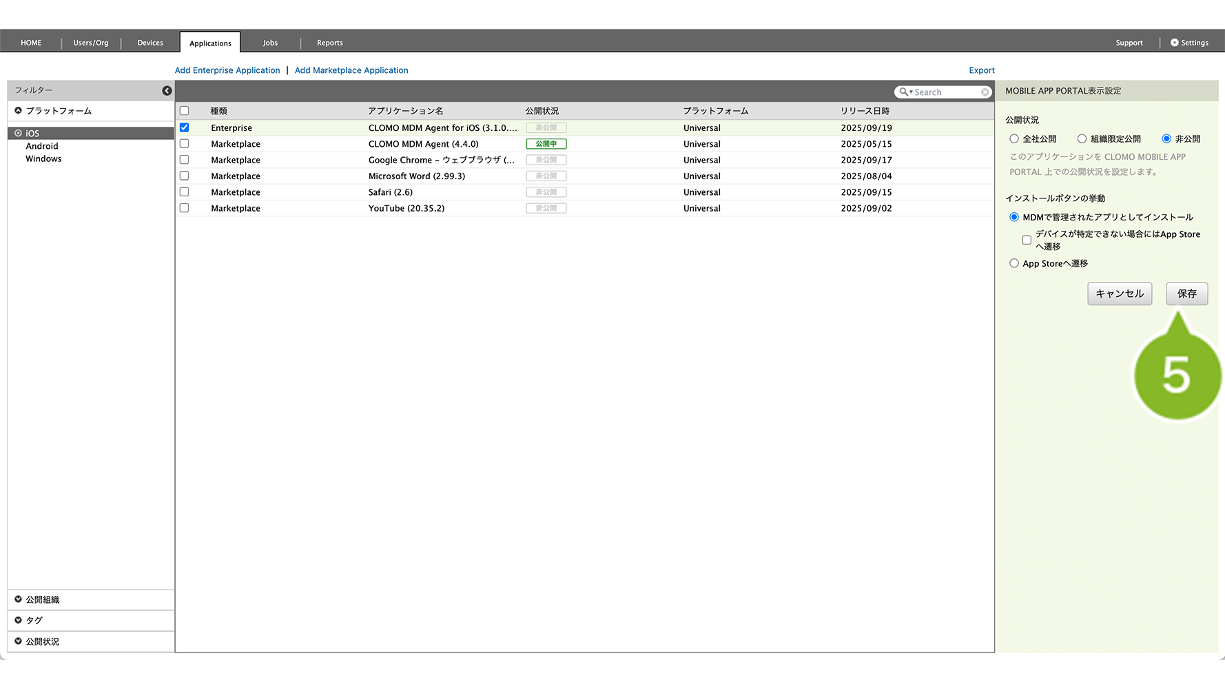Switch to the Reports tab

pyautogui.click(x=329, y=43)
